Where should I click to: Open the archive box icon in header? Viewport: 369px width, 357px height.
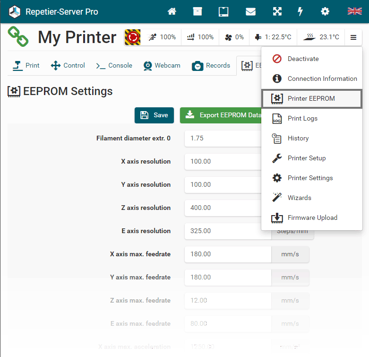pyautogui.click(x=197, y=11)
